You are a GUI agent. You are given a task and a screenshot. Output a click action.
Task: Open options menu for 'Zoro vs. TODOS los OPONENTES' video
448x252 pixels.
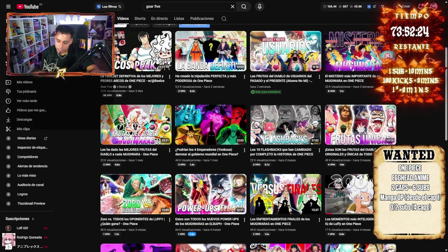(x=169, y=220)
